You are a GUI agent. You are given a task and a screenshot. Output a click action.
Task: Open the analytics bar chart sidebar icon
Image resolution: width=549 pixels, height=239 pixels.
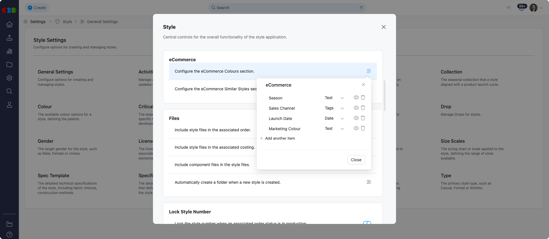9,51
